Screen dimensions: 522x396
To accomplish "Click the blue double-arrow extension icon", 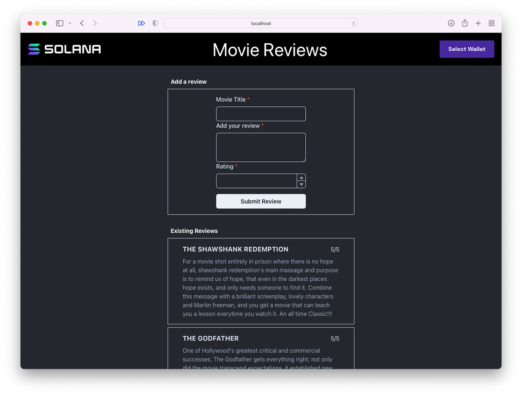I will (x=141, y=23).
